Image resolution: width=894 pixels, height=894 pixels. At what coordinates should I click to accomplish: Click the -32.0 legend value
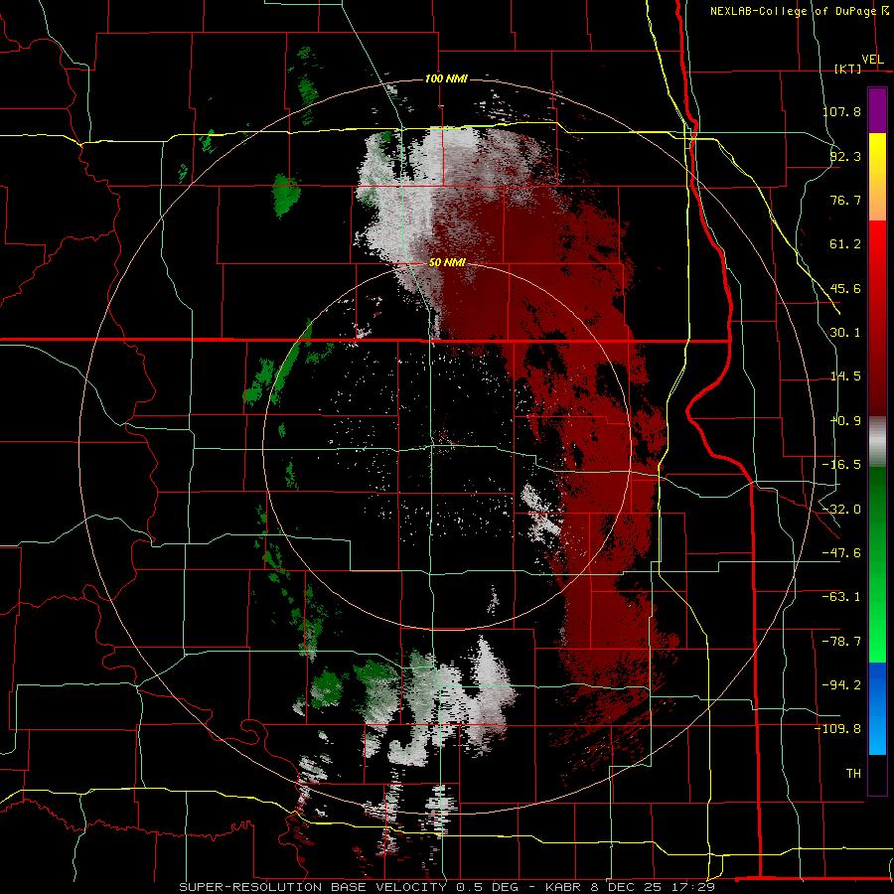click(842, 510)
